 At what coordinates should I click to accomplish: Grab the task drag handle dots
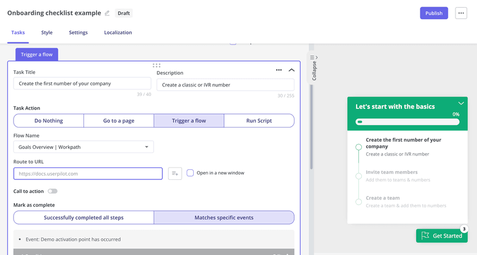pos(156,66)
